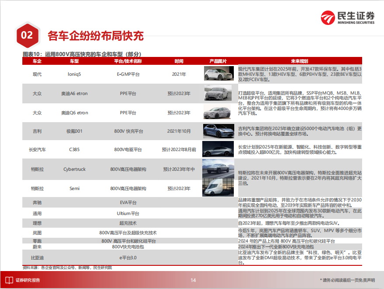Select the 800V电驱平台 cell

(128, 150)
